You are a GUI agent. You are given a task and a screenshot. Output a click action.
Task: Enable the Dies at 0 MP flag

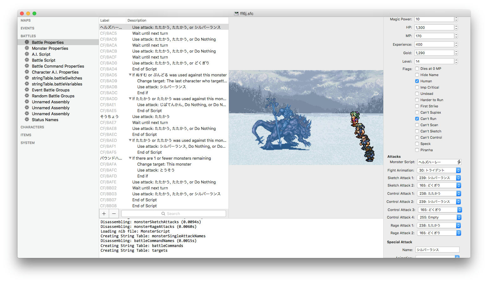(x=417, y=69)
